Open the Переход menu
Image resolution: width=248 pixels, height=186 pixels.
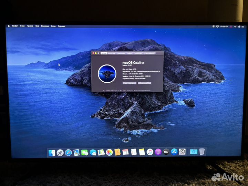(45, 26)
